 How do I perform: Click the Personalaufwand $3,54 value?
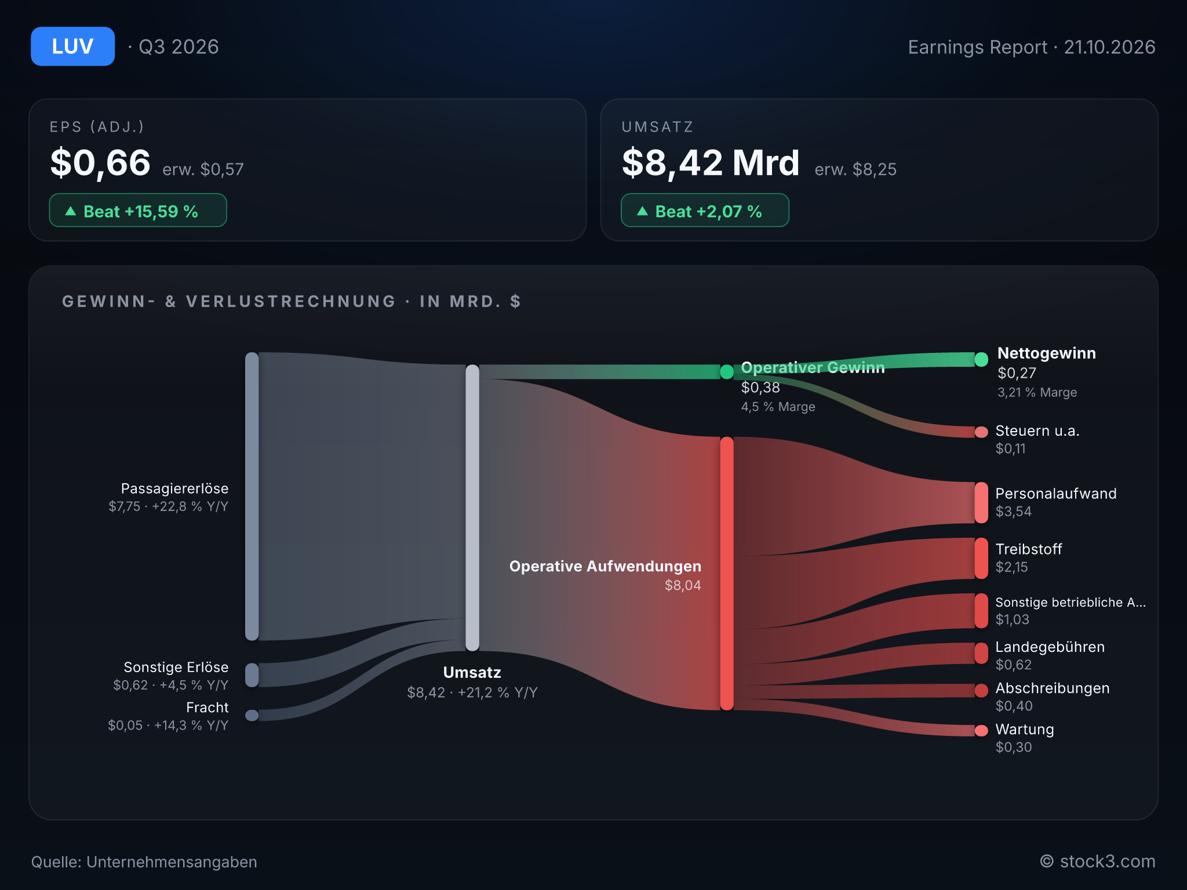click(x=1013, y=512)
